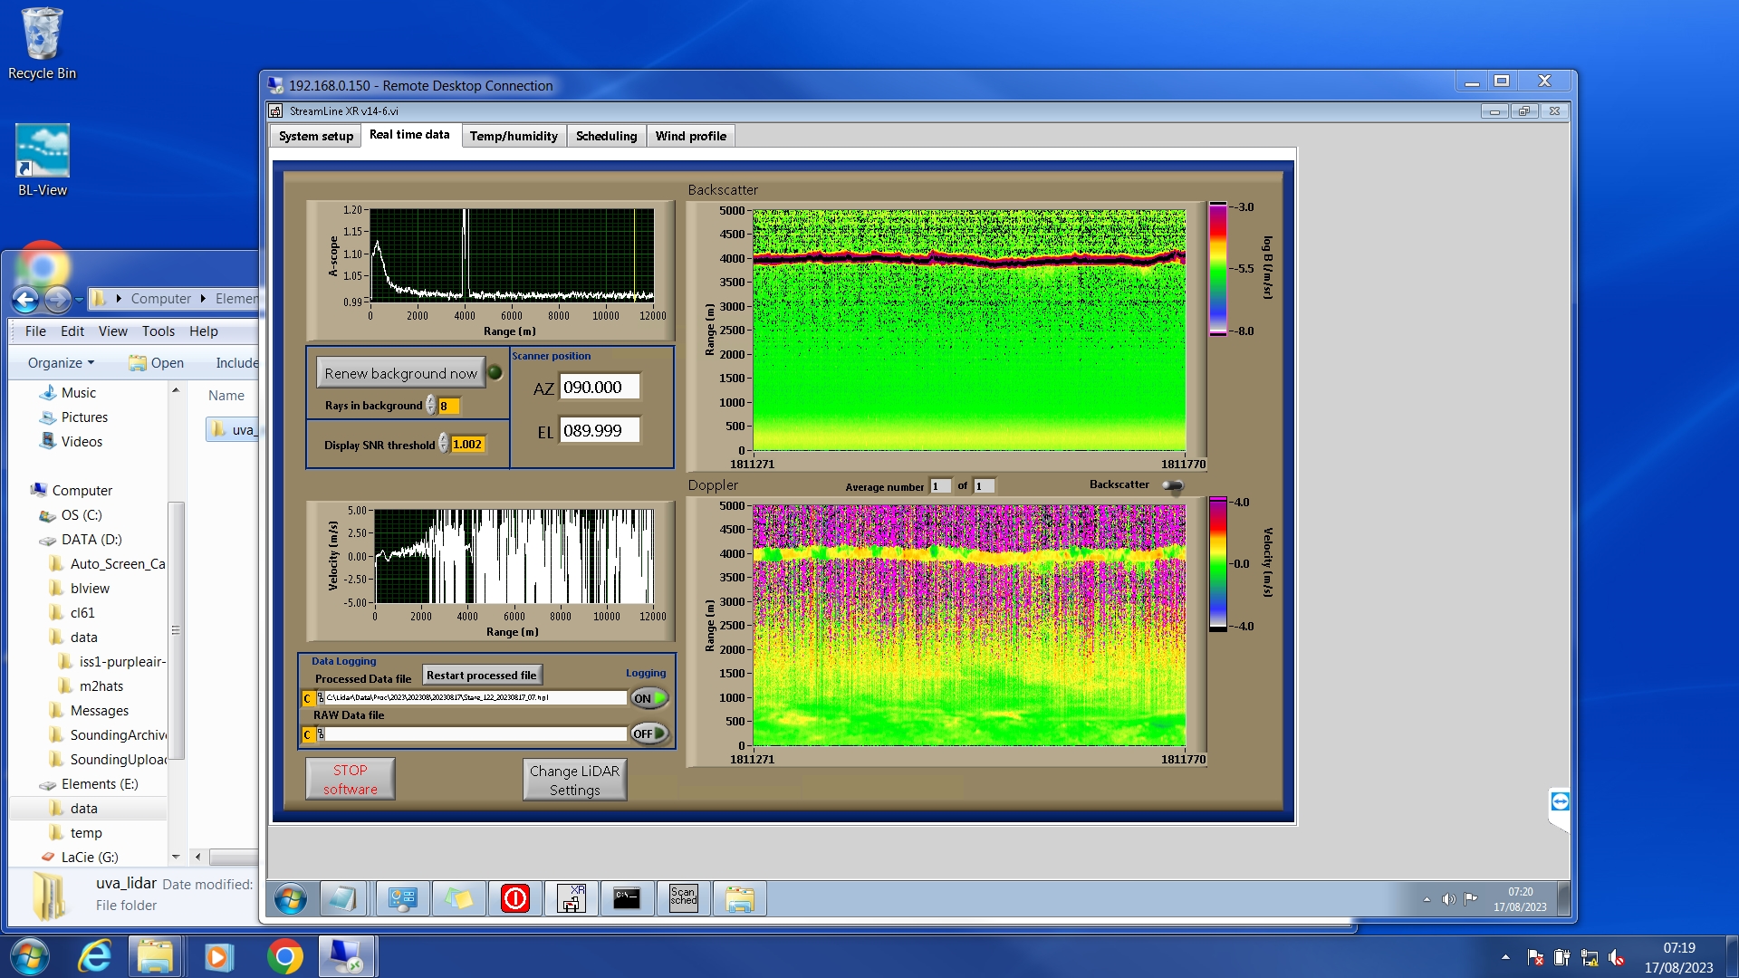Click the Backscatter color scale bar

1218,269
